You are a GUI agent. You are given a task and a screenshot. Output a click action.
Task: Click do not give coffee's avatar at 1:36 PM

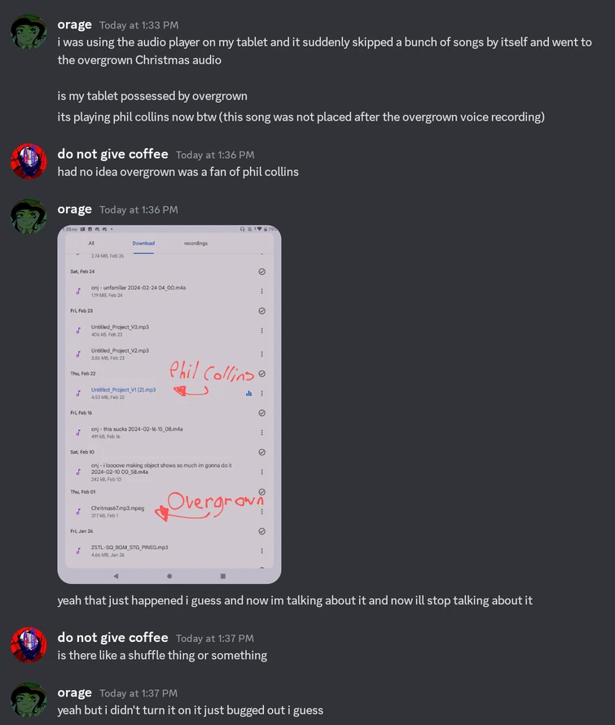pyautogui.click(x=29, y=161)
